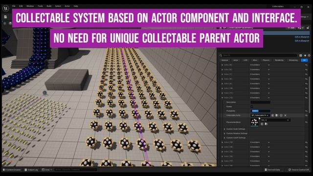Click the property matrix grid icon beside search

[x=301, y=55]
